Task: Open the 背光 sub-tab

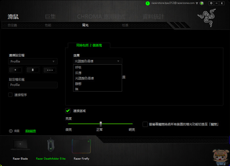Action: point(85,25)
